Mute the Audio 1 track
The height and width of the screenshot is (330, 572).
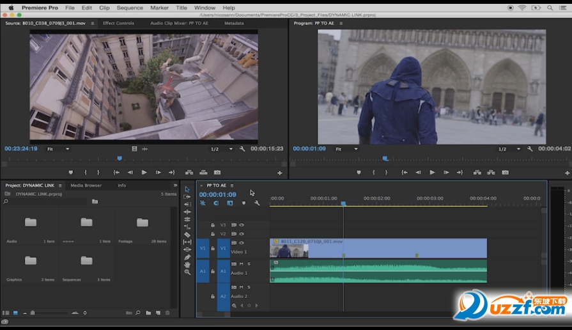point(242,264)
